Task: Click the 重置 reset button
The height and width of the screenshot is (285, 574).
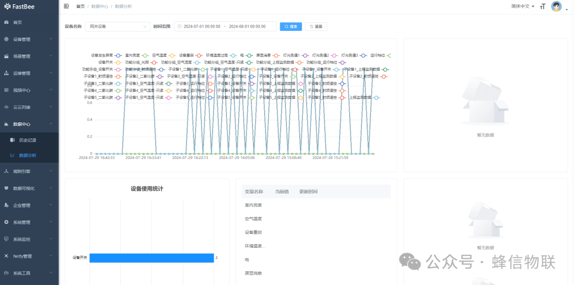Action: (316, 27)
